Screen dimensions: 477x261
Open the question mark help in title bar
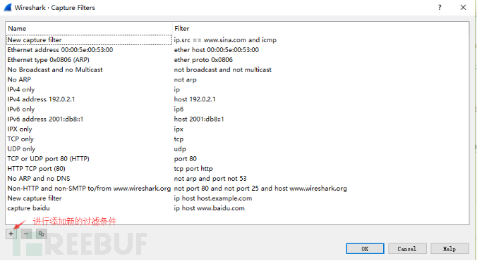point(440,8)
